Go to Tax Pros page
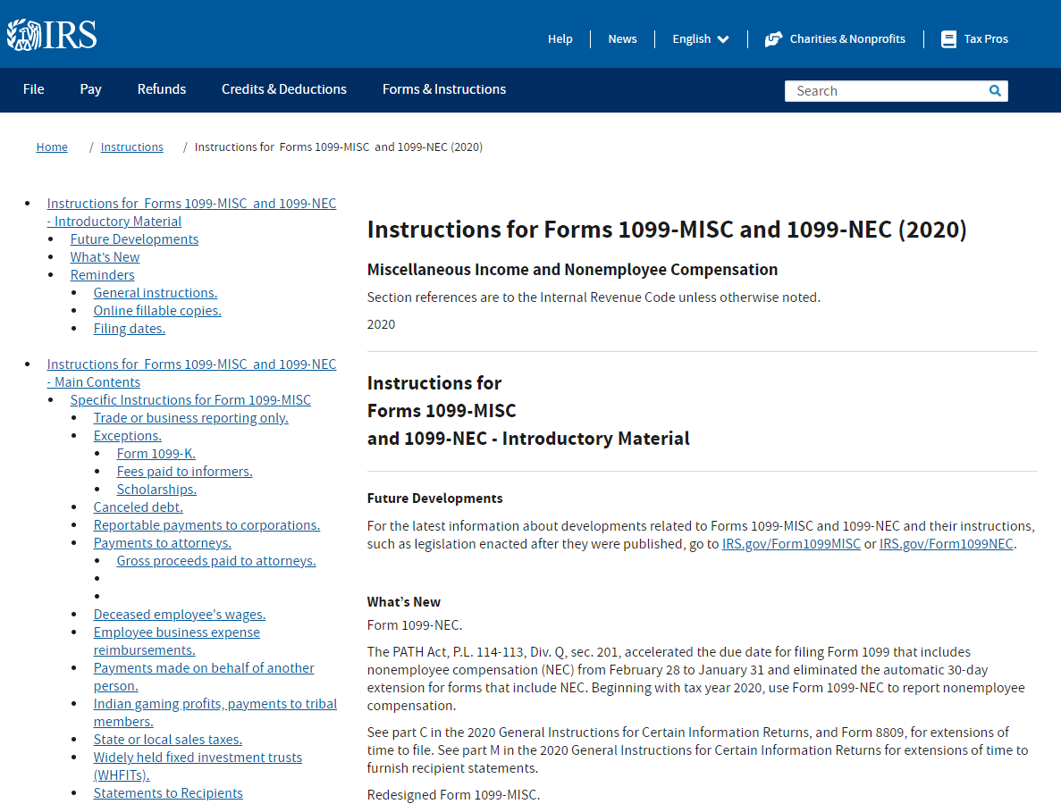This screenshot has width=1061, height=804. 986,39
